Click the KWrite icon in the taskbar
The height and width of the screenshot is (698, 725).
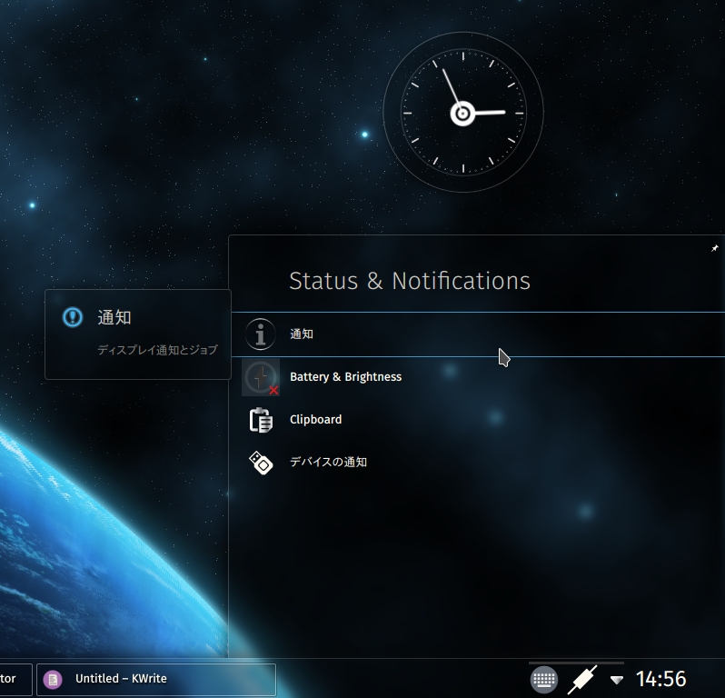[x=53, y=680]
